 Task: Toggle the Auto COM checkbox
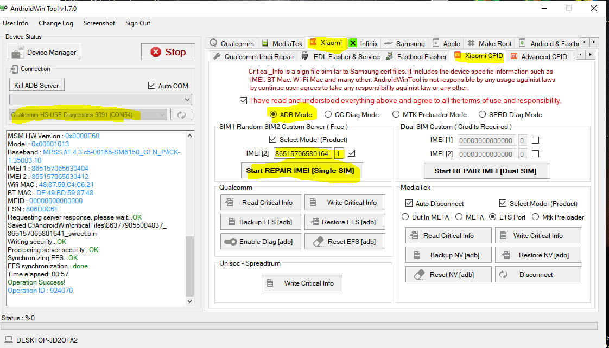pyautogui.click(x=151, y=86)
